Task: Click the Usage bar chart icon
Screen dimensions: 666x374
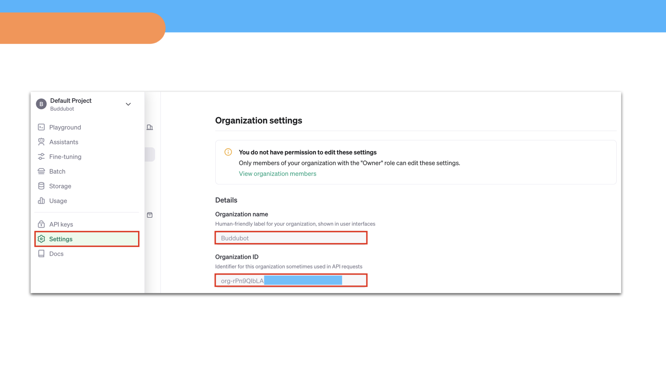Action: 41,201
